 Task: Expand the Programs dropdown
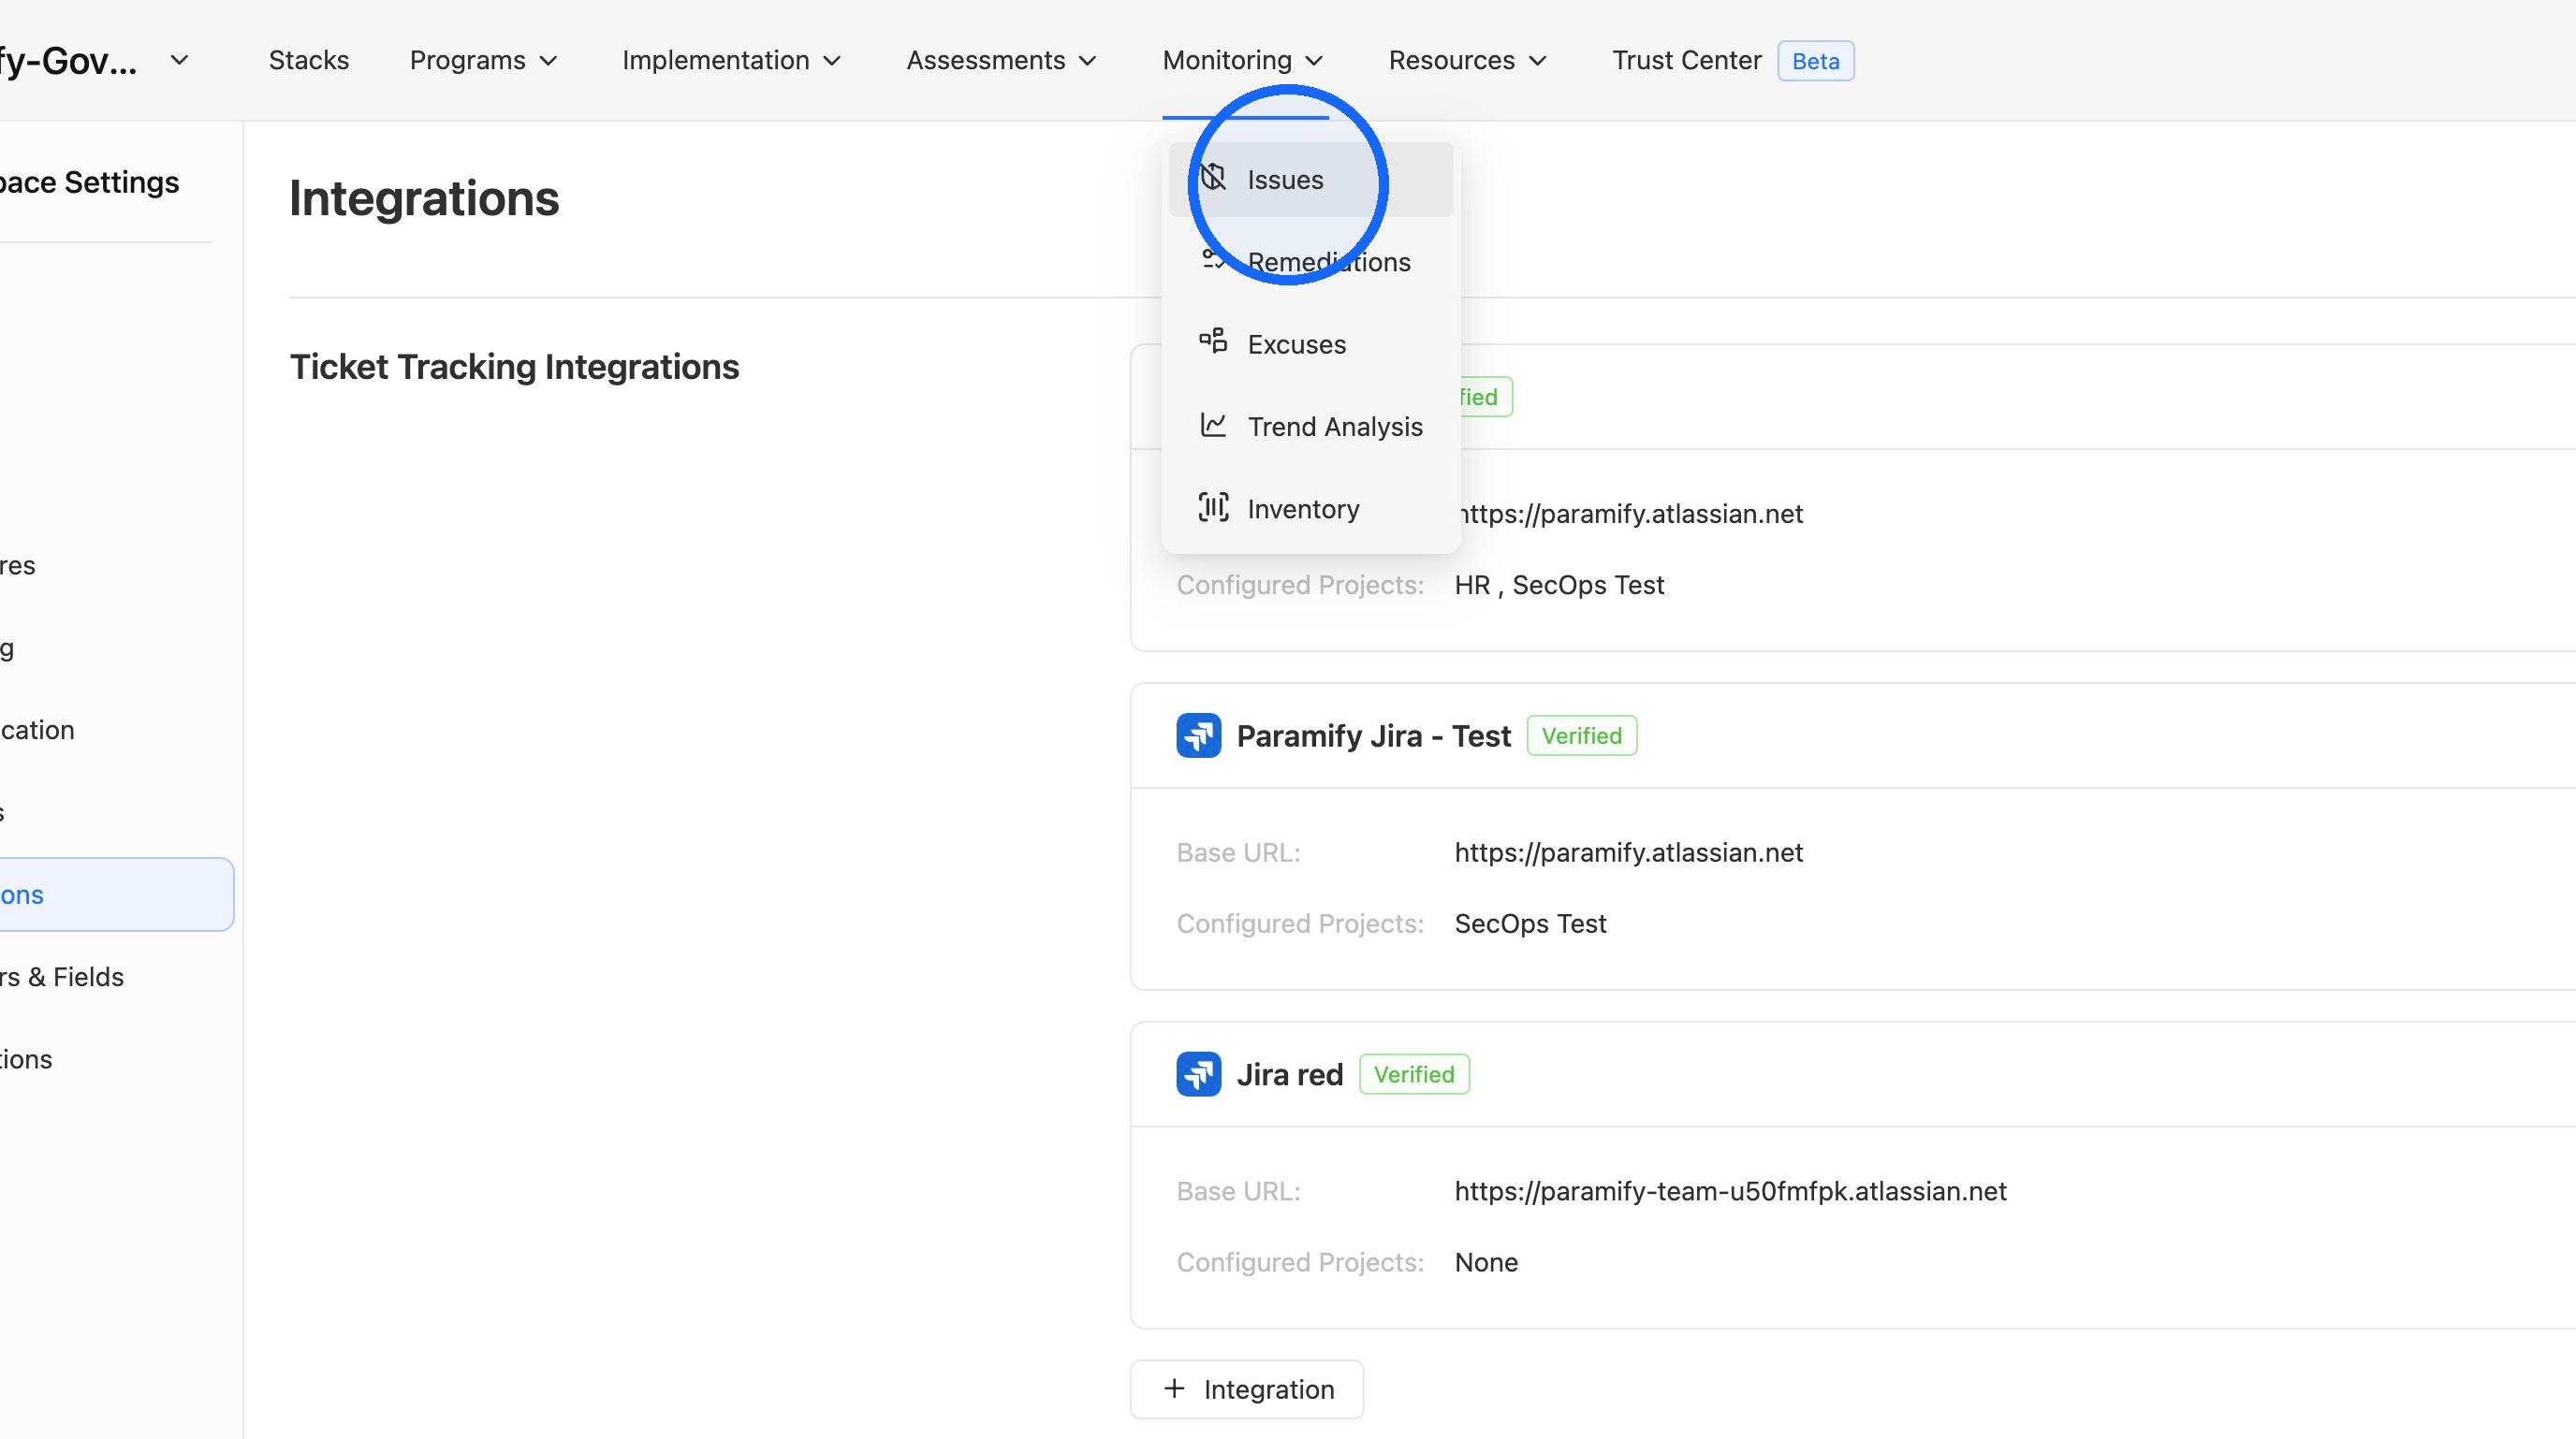[483, 60]
